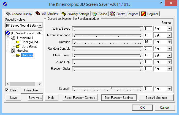The height and width of the screenshot is (115, 179).
Task: Click the Random Controls slider
Action: click(x=107, y=49)
